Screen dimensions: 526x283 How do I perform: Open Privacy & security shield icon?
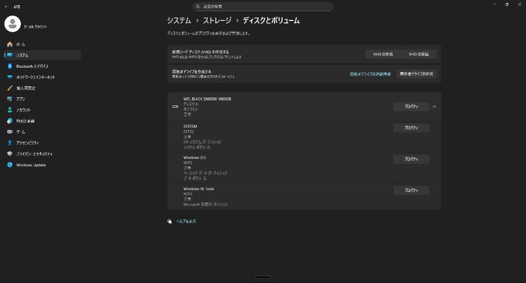[x=10, y=153]
